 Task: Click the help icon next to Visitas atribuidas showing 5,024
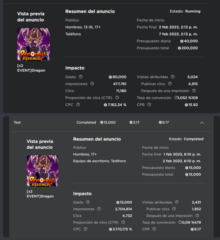[x=172, y=77]
